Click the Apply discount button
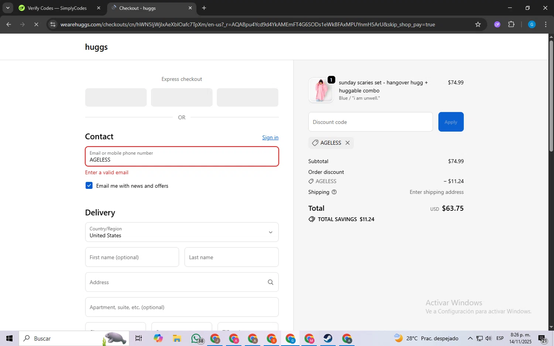Screen dimensions: 554x346 pos(451,122)
